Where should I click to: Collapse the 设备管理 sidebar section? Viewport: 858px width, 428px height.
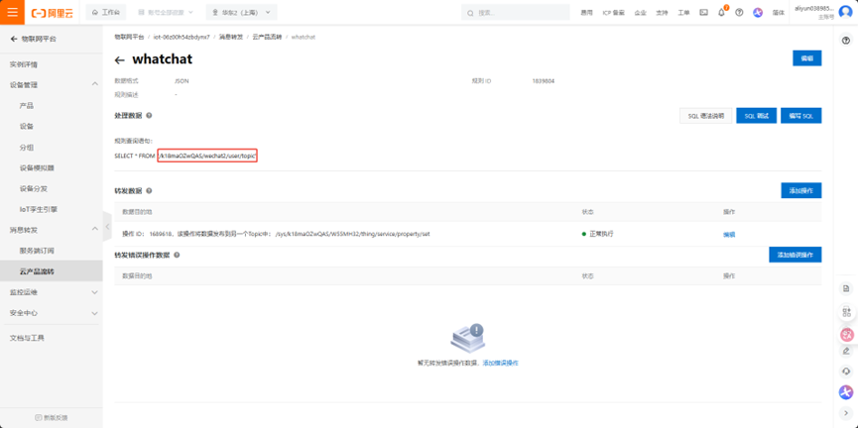coord(94,85)
